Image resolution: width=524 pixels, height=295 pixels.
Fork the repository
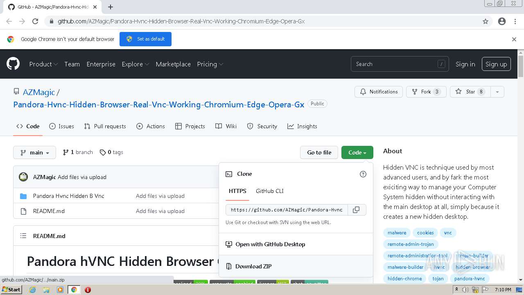426,92
